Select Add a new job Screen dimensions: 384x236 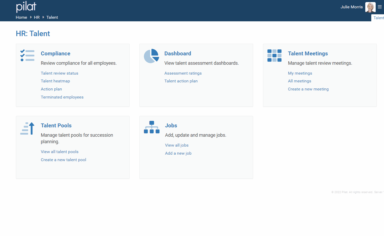pyautogui.click(x=178, y=153)
